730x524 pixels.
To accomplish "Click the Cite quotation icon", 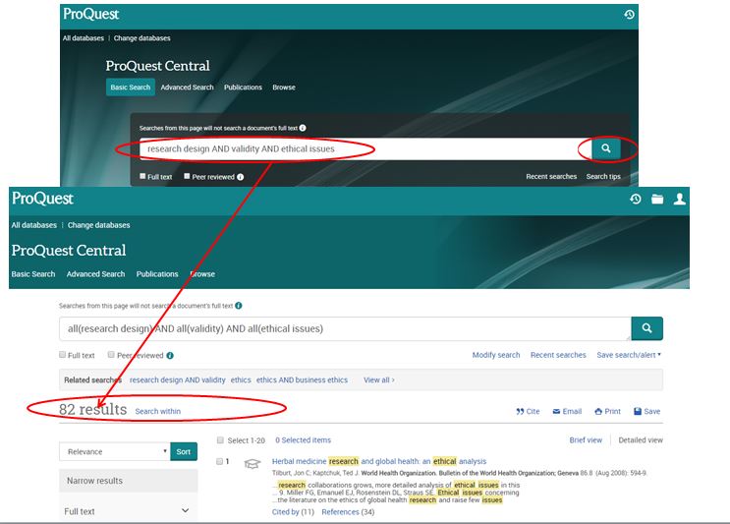I will click(x=520, y=412).
